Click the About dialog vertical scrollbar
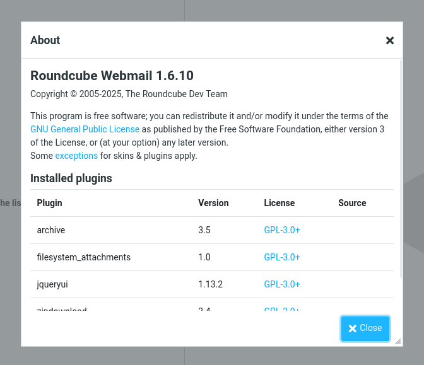Image resolution: width=424 pixels, height=365 pixels. click(401, 169)
